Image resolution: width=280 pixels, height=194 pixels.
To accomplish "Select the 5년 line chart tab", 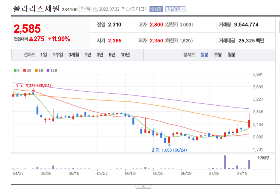I will [x=112, y=54].
